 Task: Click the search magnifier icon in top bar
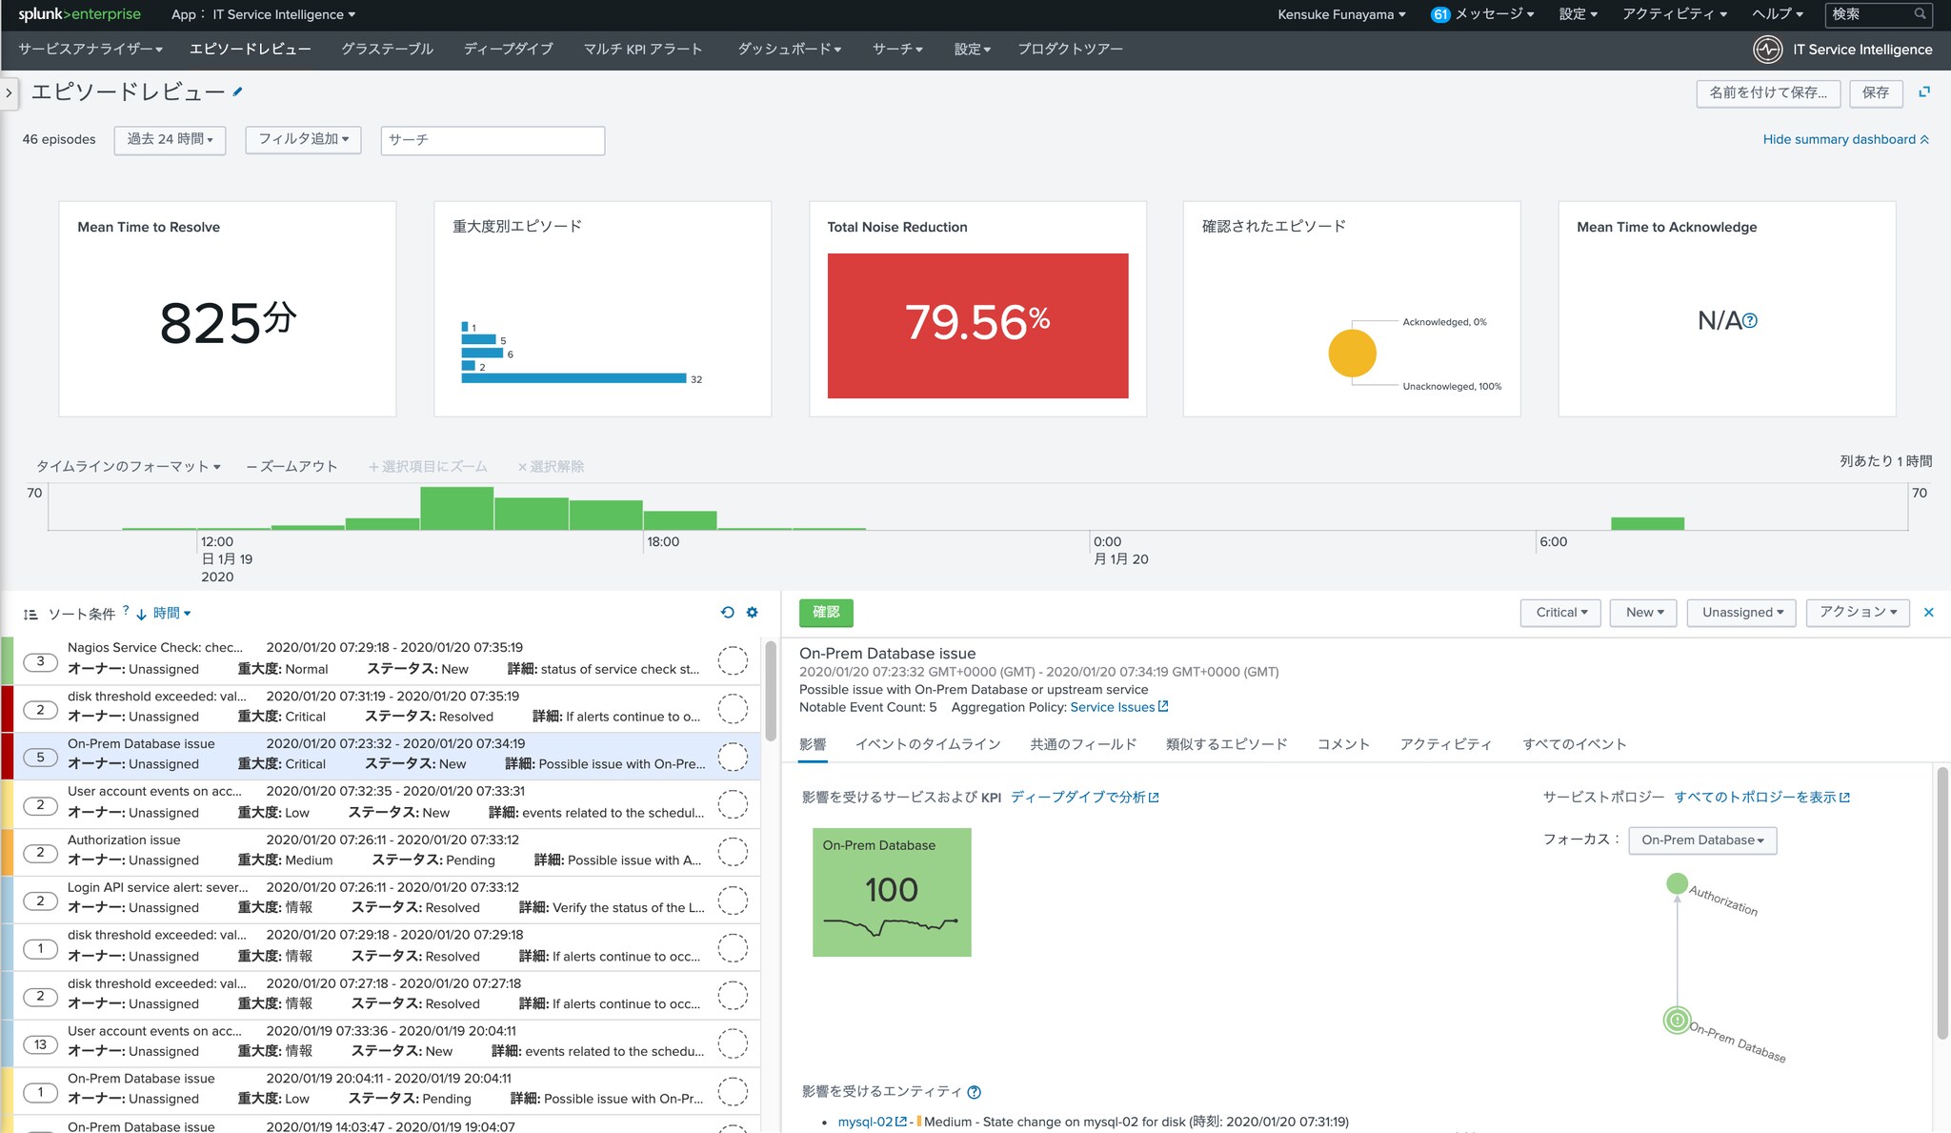(1921, 14)
